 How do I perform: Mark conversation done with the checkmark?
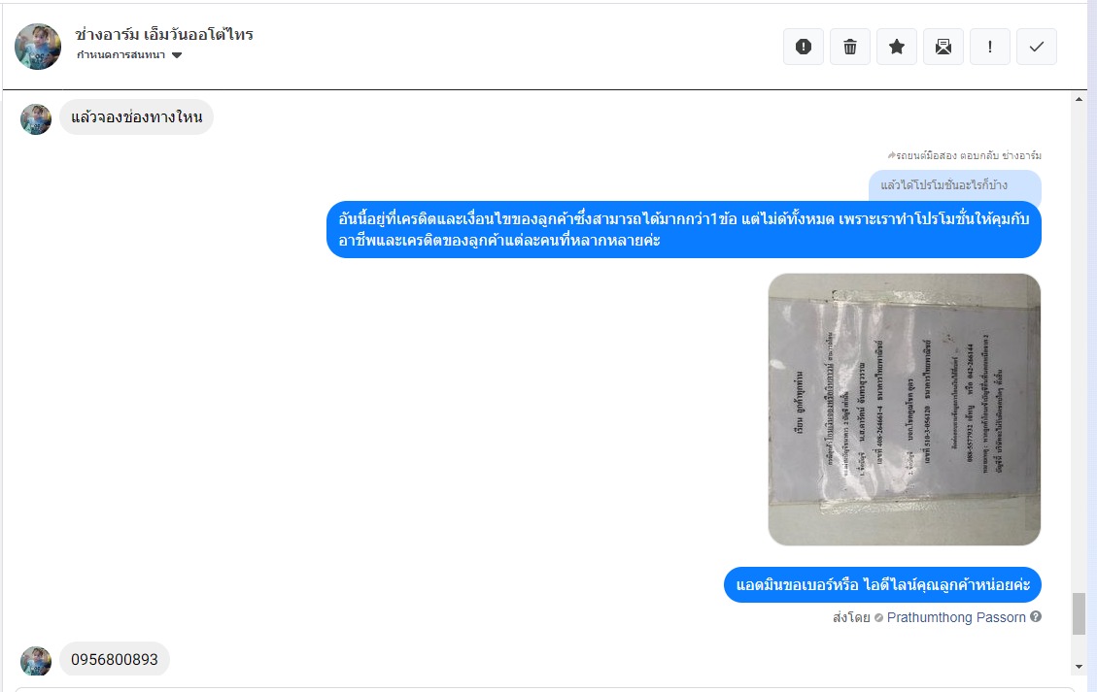(x=1036, y=47)
